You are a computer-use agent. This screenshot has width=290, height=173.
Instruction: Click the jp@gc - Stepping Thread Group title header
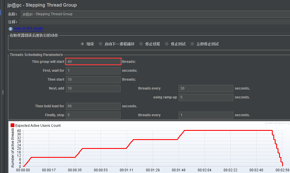point(42,5)
